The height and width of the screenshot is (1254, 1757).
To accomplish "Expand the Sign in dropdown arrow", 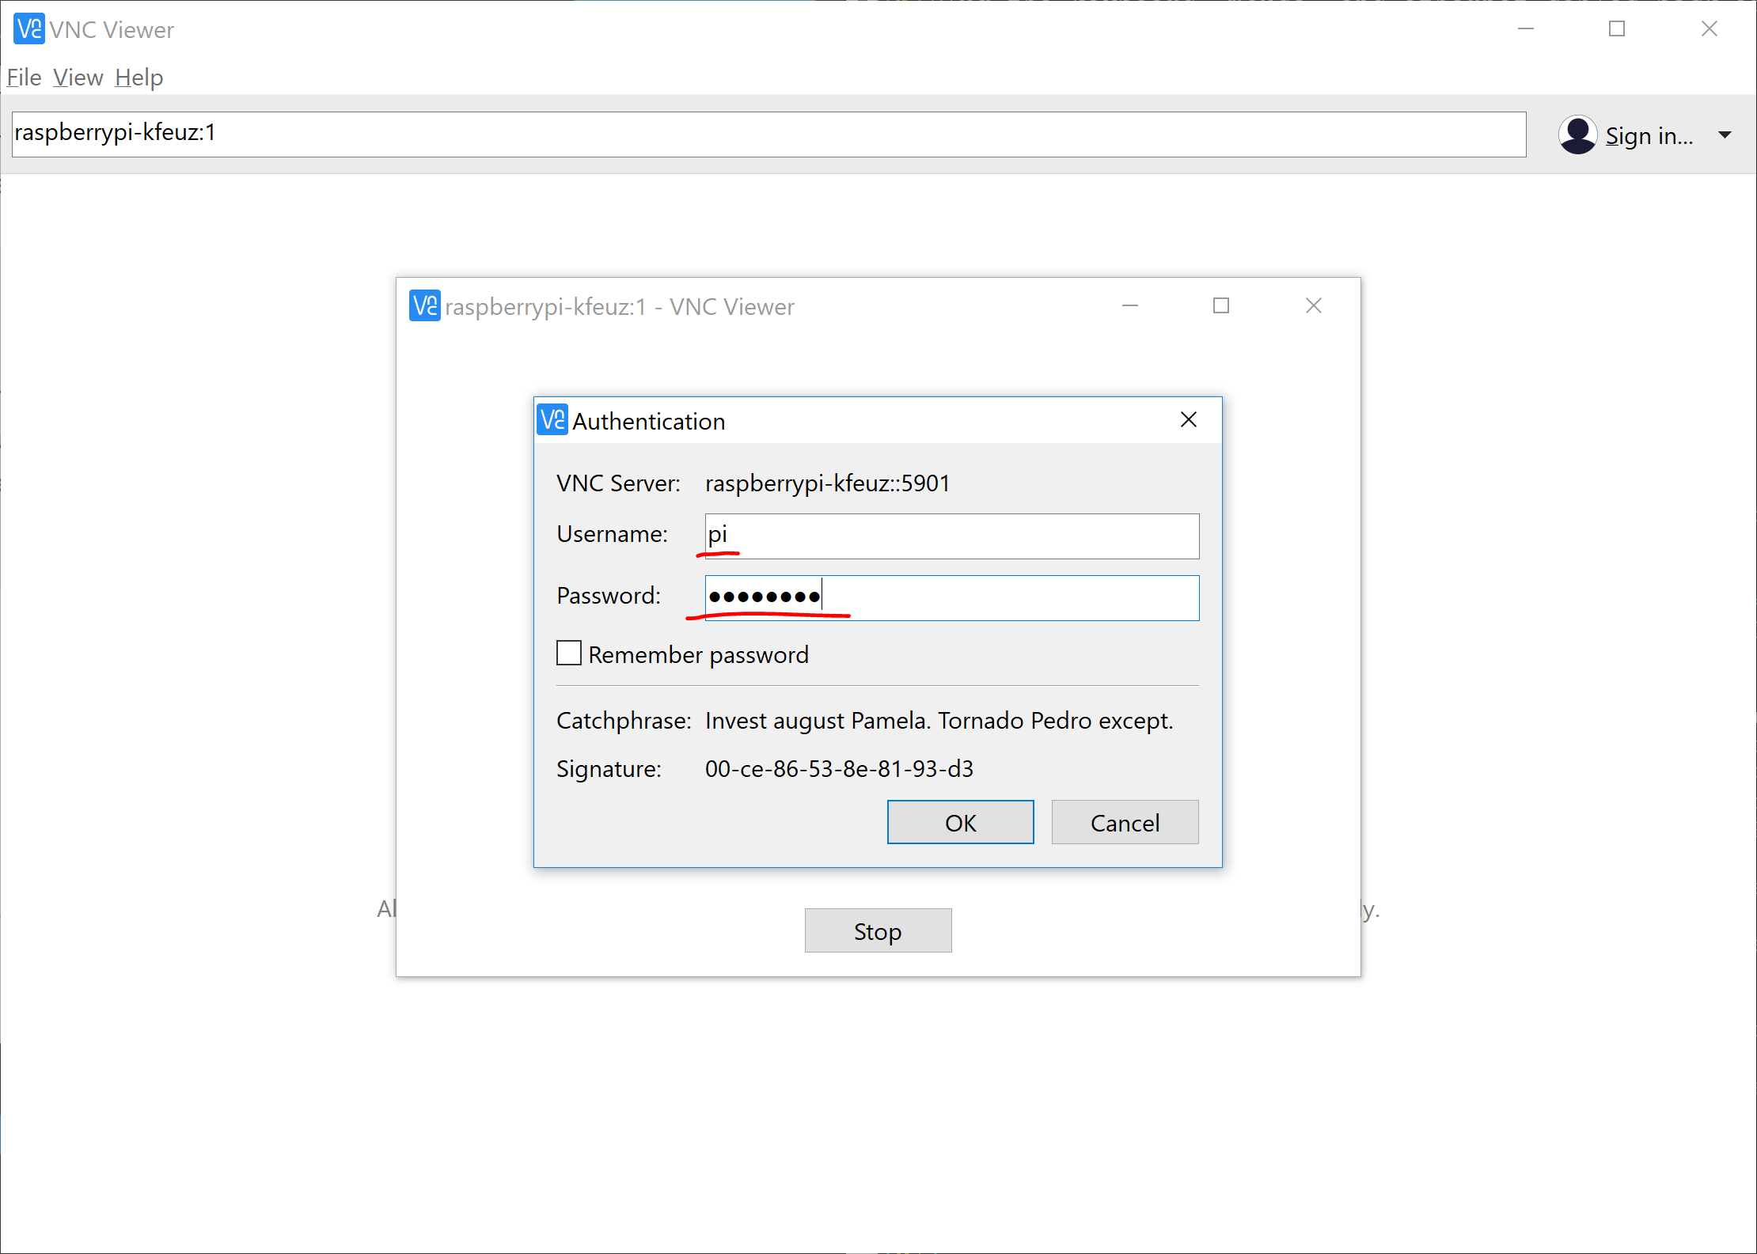I will [1725, 135].
